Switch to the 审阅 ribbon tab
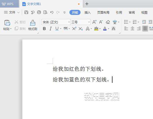 [x=132, y=12]
